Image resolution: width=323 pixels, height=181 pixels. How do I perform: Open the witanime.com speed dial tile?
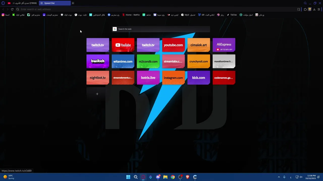(123, 61)
